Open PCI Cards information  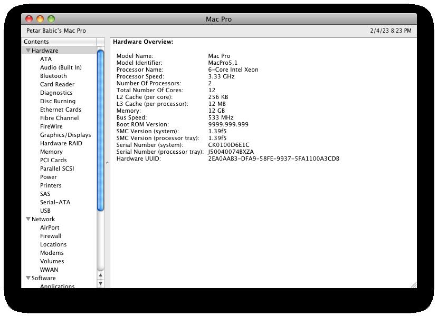point(53,160)
